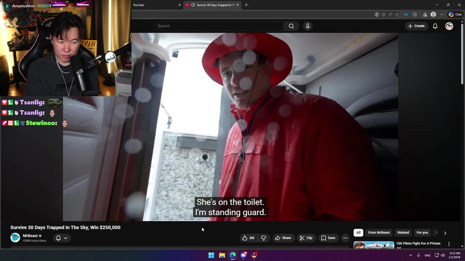Select the From MrBeast filter chip

(x=379, y=233)
